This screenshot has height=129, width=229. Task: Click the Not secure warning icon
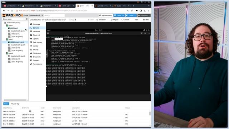point(17,11)
